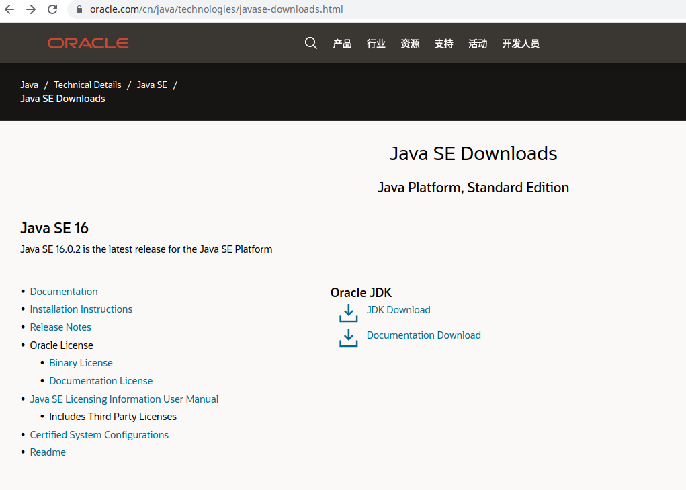Click the Java breadcrumb link
Image resolution: width=686 pixels, height=490 pixels.
29,84
